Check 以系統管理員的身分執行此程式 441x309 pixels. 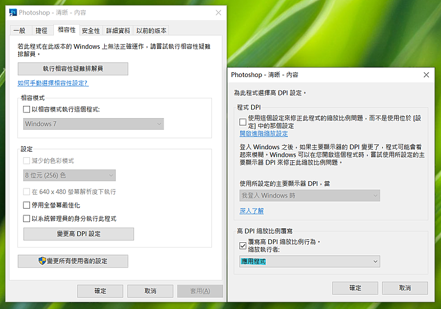click(x=26, y=218)
